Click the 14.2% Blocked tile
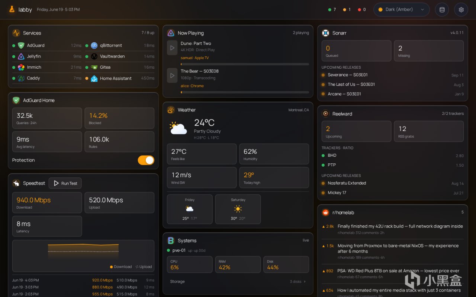The height and width of the screenshot is (297, 476). (x=119, y=118)
